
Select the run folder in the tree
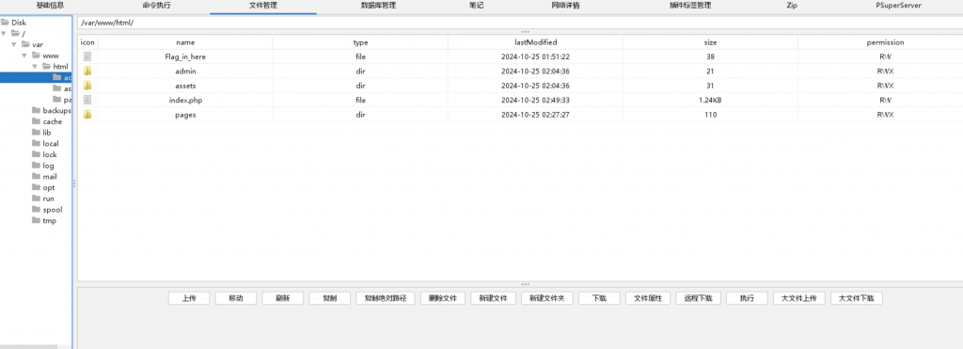click(x=49, y=199)
